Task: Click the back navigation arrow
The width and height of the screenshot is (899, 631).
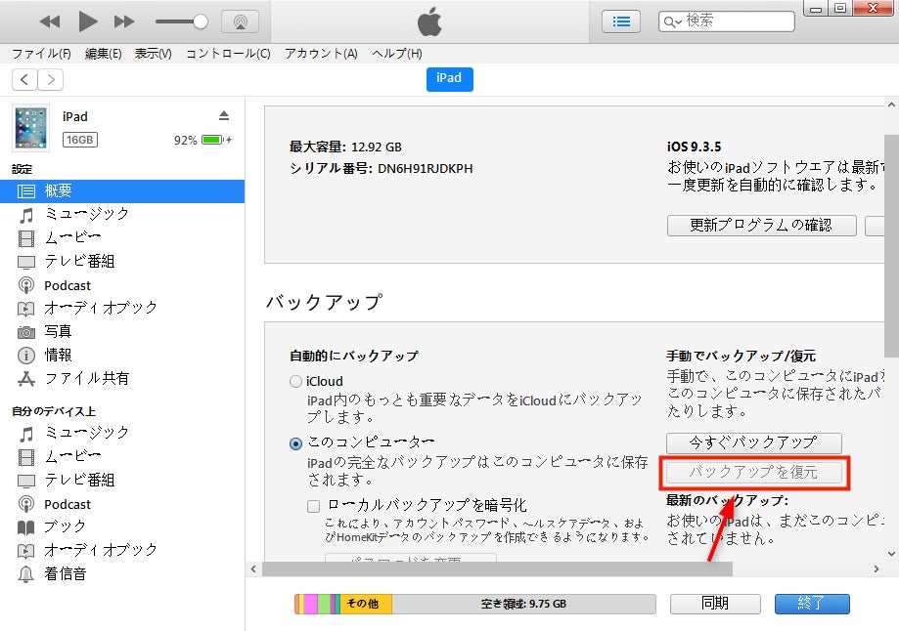Action: pyautogui.click(x=24, y=79)
